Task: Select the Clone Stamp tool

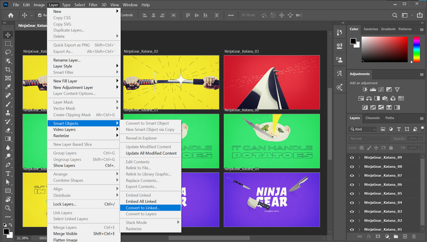Action: click(x=8, y=113)
